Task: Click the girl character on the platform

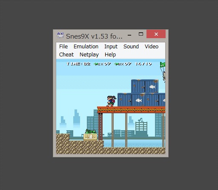Action: pos(111,101)
